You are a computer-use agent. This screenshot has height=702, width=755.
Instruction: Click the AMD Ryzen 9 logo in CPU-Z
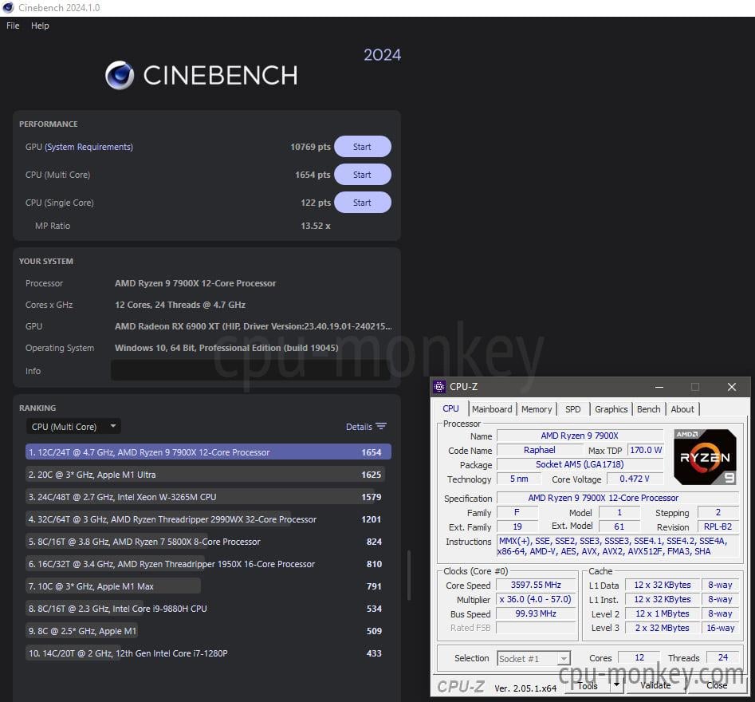(x=705, y=457)
